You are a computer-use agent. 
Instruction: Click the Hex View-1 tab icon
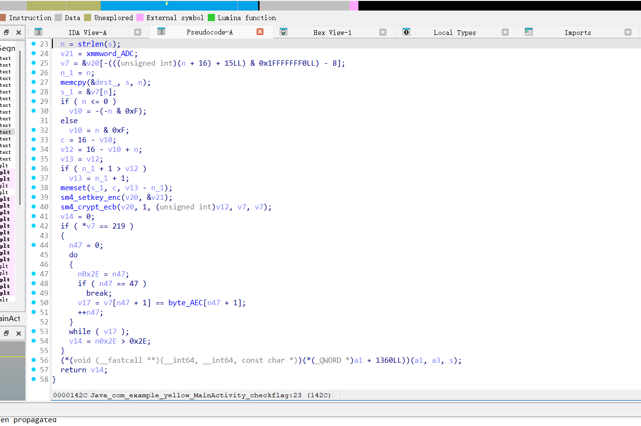click(284, 32)
